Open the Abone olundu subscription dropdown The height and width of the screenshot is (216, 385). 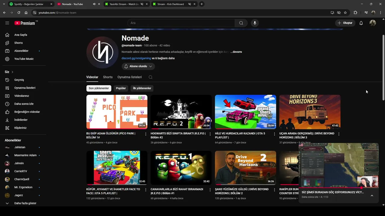tap(138, 66)
